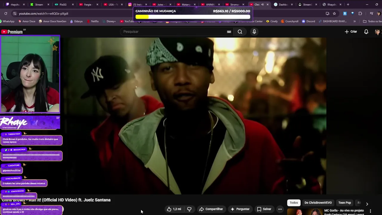Open media controls icon in browser toolbar

pos(371,13)
